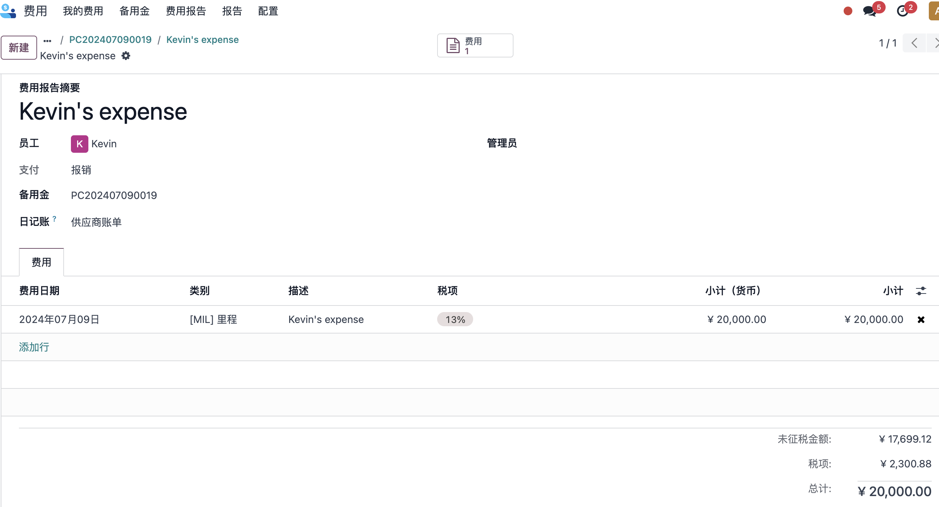Go to the previous record arrow
939x507 pixels.
click(x=914, y=43)
